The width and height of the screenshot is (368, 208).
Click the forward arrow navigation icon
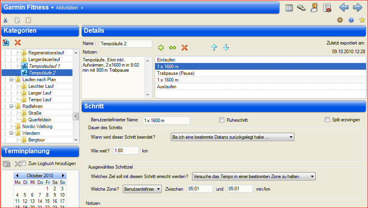(357, 7)
